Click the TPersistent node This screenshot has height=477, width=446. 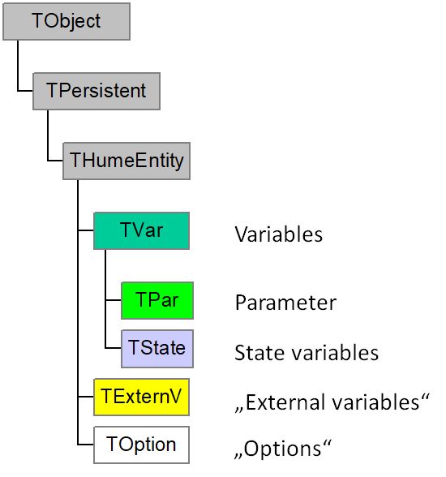pos(96,91)
